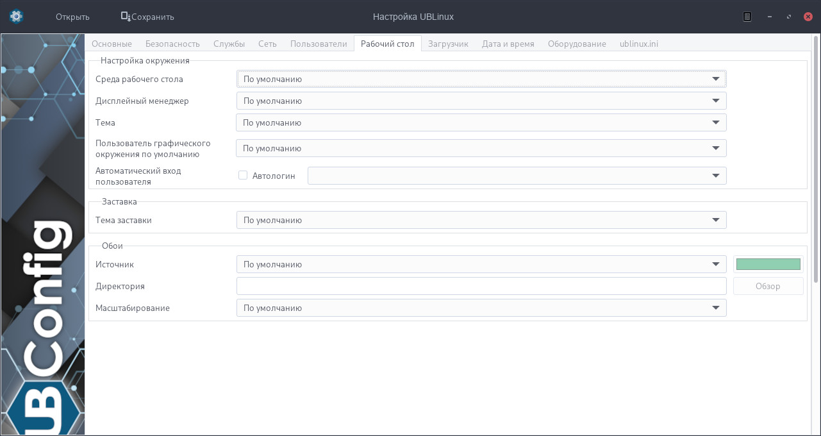Enable the Автологин checkbox
The height and width of the screenshot is (436, 821).
click(243, 175)
